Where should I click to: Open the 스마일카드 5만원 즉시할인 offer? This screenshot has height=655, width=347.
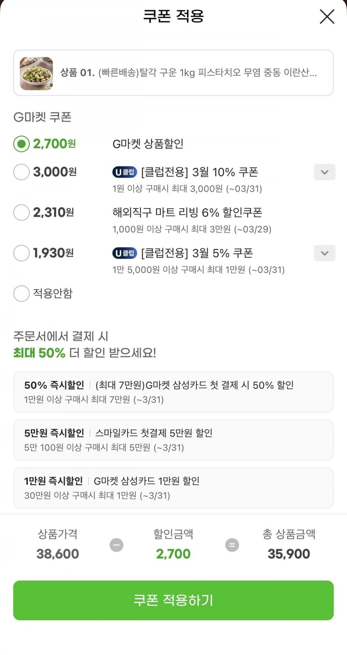pos(173,440)
